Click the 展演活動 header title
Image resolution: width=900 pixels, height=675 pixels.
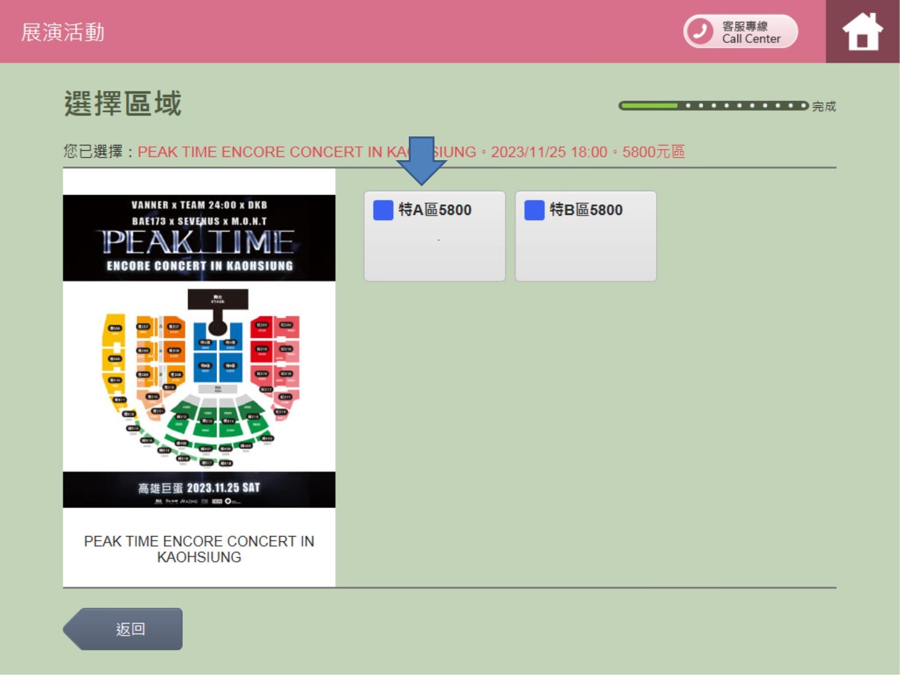[x=63, y=32]
